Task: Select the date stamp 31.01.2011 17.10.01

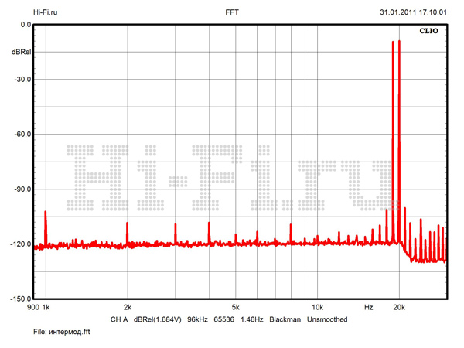Action: 414,12
